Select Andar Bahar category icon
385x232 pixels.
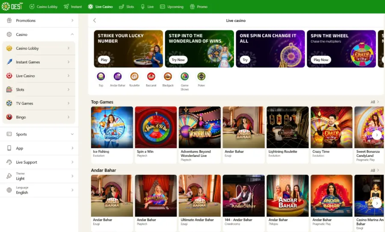coord(118,76)
